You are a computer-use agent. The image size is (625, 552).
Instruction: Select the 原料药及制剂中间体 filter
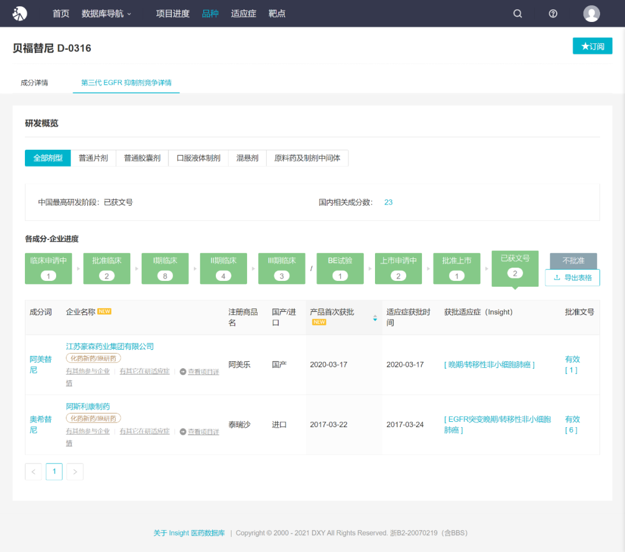click(x=307, y=158)
